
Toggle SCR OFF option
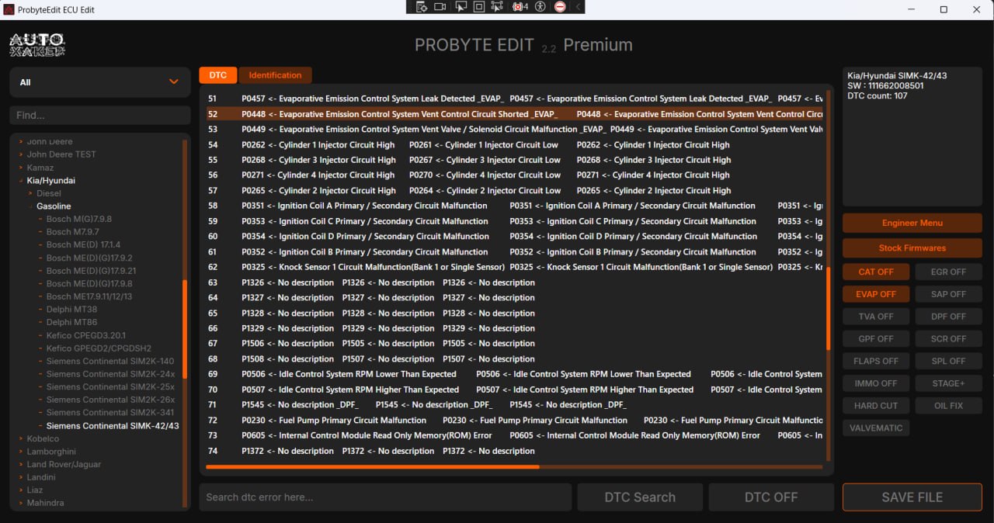coord(948,338)
